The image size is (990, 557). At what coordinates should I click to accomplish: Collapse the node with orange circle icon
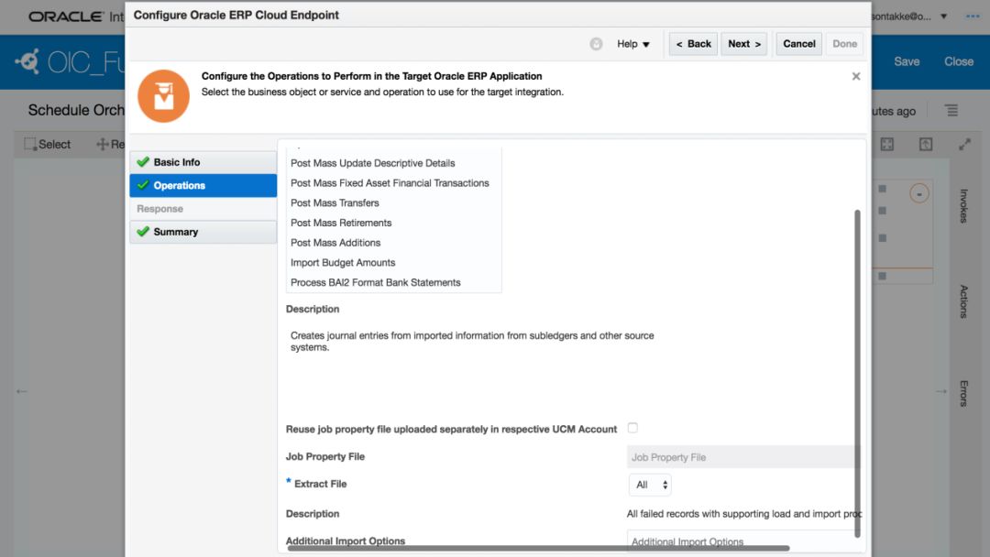coord(919,193)
